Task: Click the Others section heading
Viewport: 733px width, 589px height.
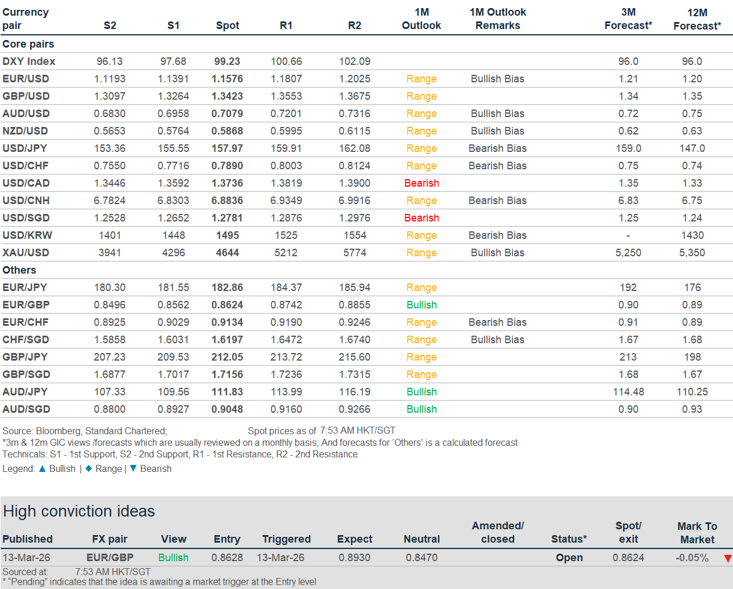Action: 19,270
